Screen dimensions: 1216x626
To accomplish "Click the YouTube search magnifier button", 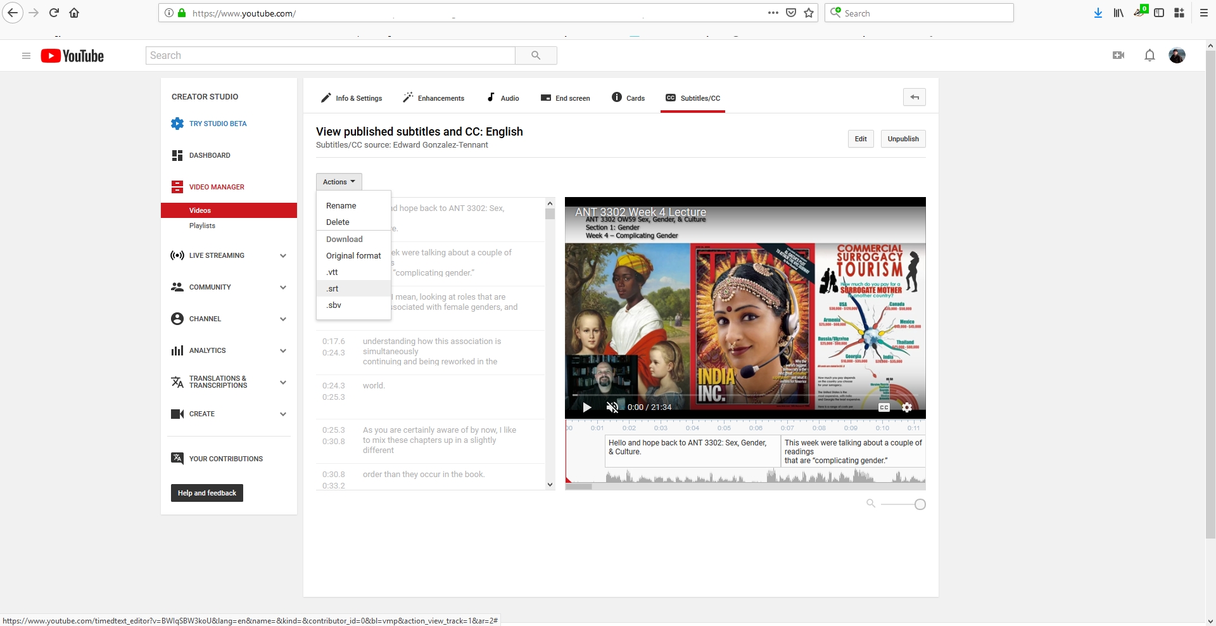I will [536, 56].
